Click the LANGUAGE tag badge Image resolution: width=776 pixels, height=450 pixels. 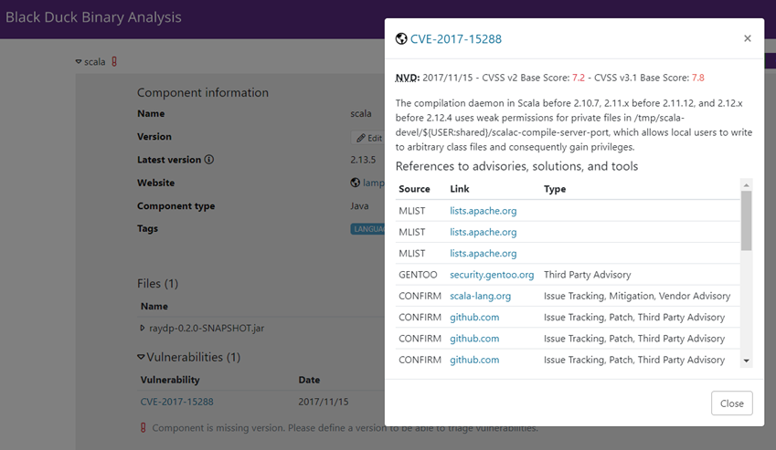pyautogui.click(x=368, y=229)
